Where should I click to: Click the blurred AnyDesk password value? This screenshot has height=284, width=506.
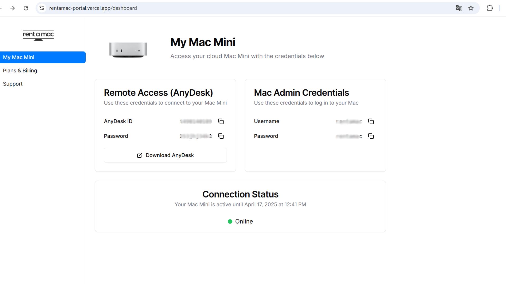point(196,136)
